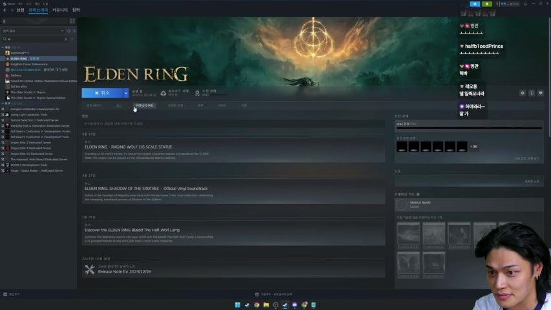Switch to the Store tab
551x310 pixels.
click(x=21, y=10)
